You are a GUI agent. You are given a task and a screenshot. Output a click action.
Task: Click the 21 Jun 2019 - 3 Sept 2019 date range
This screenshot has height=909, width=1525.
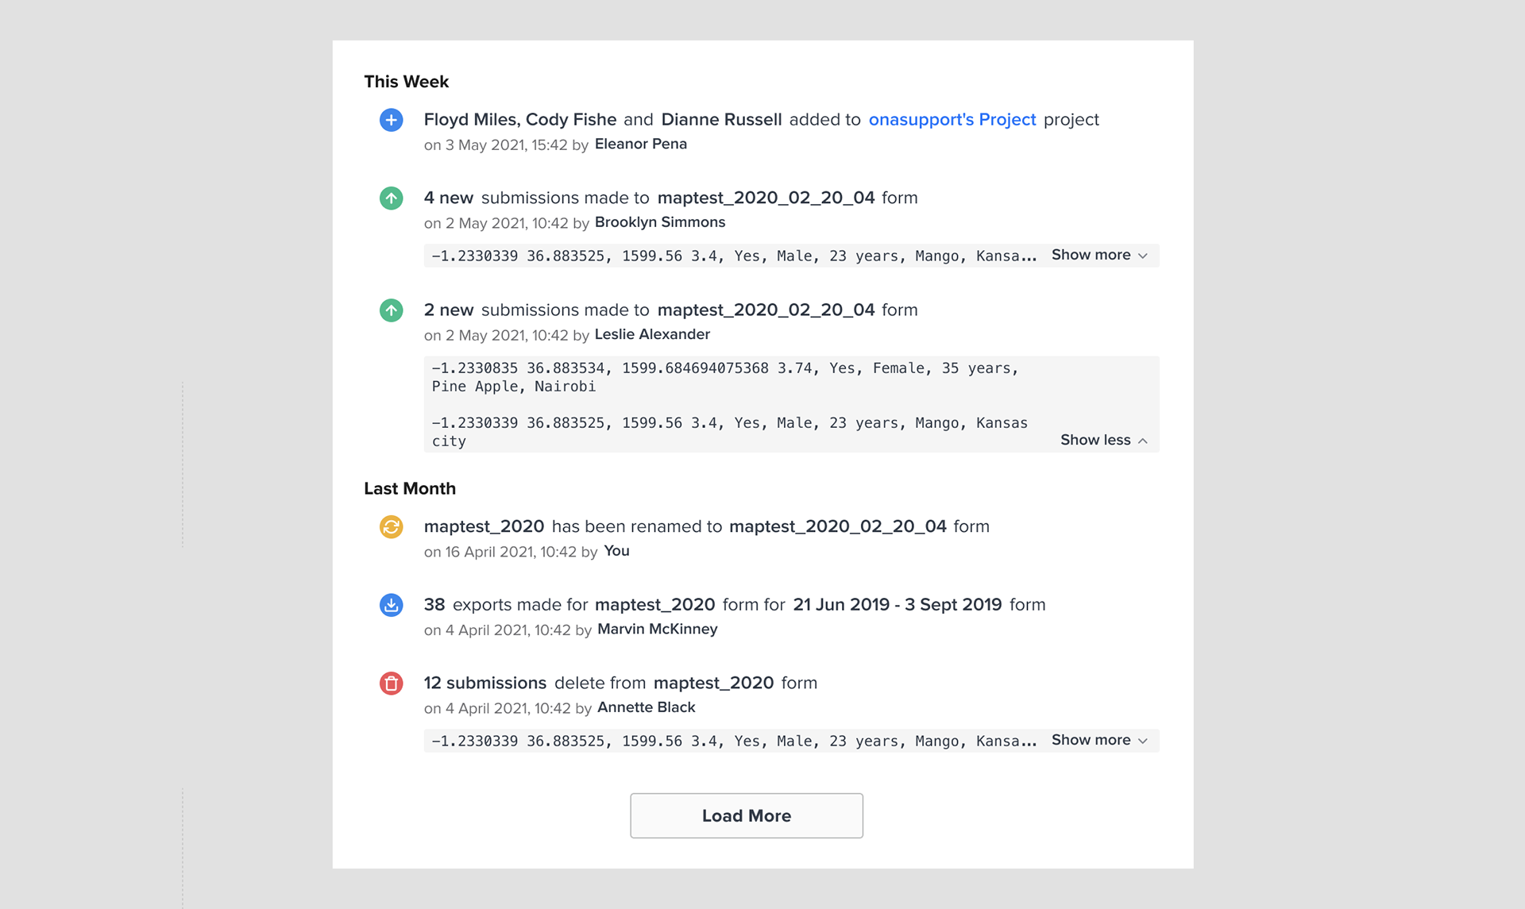click(x=898, y=604)
